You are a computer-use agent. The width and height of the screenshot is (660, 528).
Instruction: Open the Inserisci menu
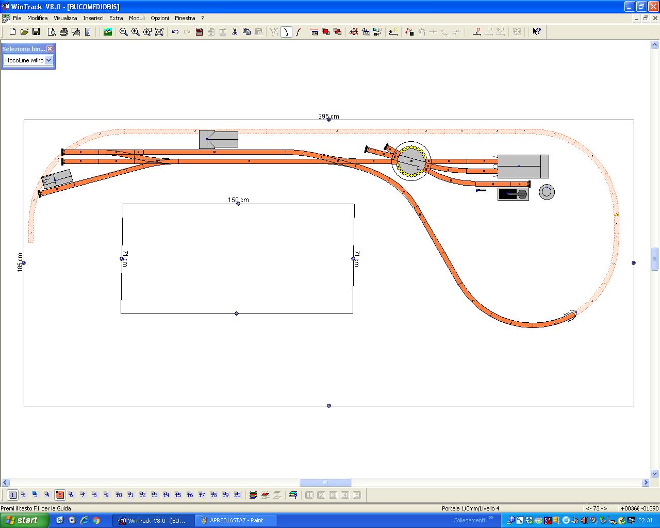tap(93, 18)
